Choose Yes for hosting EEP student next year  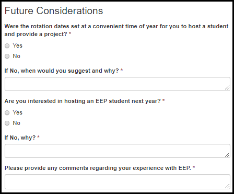pos(7,113)
